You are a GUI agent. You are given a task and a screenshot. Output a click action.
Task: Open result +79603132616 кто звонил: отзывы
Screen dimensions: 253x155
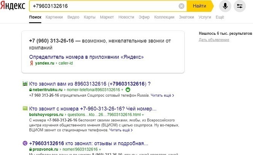pos(89,144)
